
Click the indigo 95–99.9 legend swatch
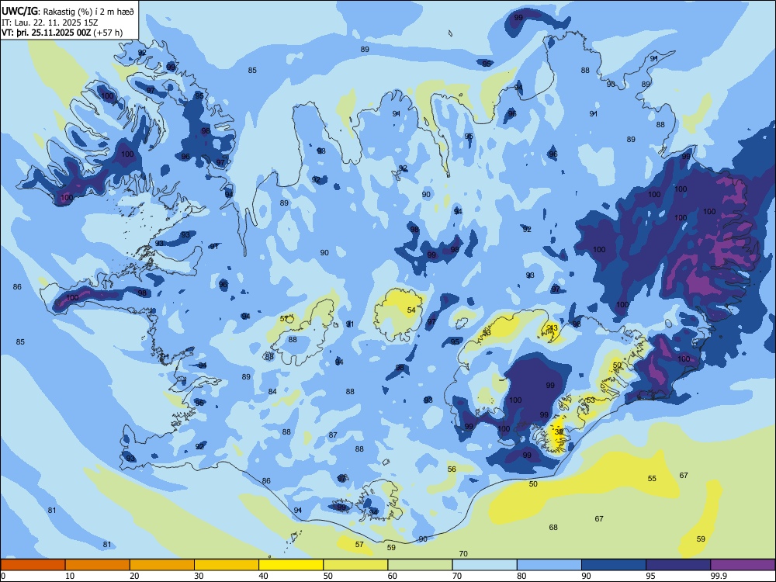point(678,565)
